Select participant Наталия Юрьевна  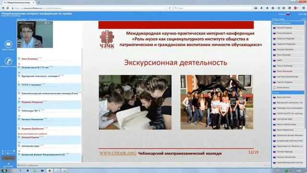click(x=288, y=49)
